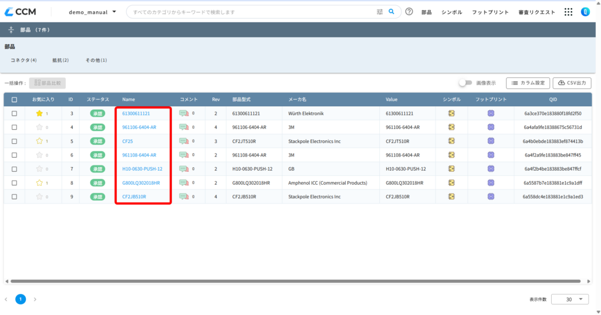Image resolution: width=601 pixels, height=315 pixels.
Task: Open footprint icon for G800LQ302018HR
Action: pos(491,183)
